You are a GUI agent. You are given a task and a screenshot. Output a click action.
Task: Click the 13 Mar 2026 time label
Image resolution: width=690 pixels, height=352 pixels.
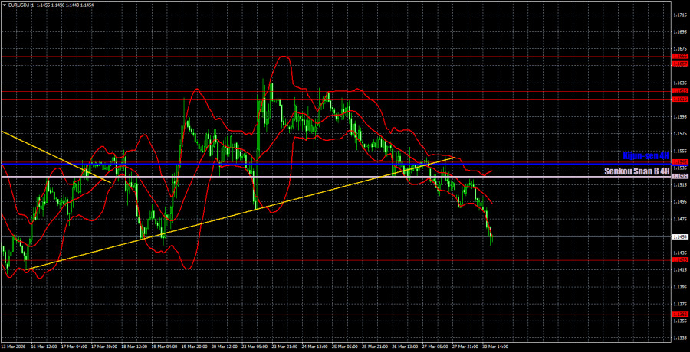[12, 347]
